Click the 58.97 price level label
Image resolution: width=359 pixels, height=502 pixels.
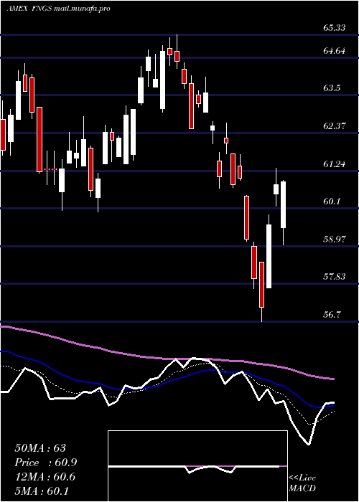[x=335, y=239]
